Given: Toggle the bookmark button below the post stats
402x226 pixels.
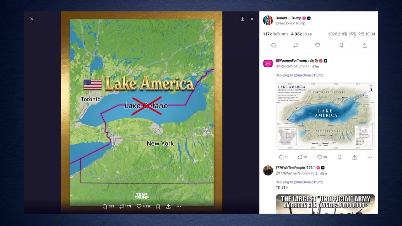Looking at the screenshot, I should pos(341,45).
